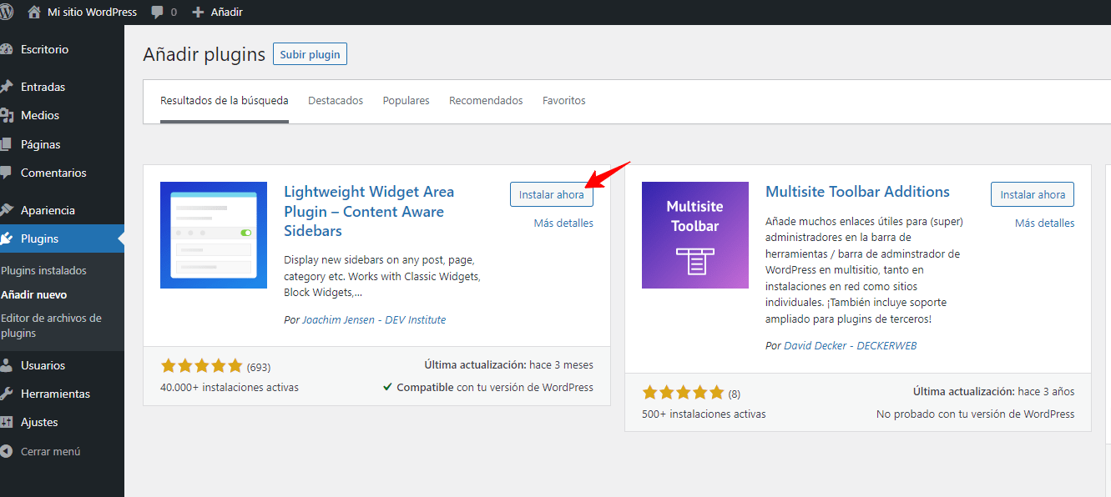The image size is (1111, 497).
Task: Open the comments bubble in the top bar
Action: [159, 12]
